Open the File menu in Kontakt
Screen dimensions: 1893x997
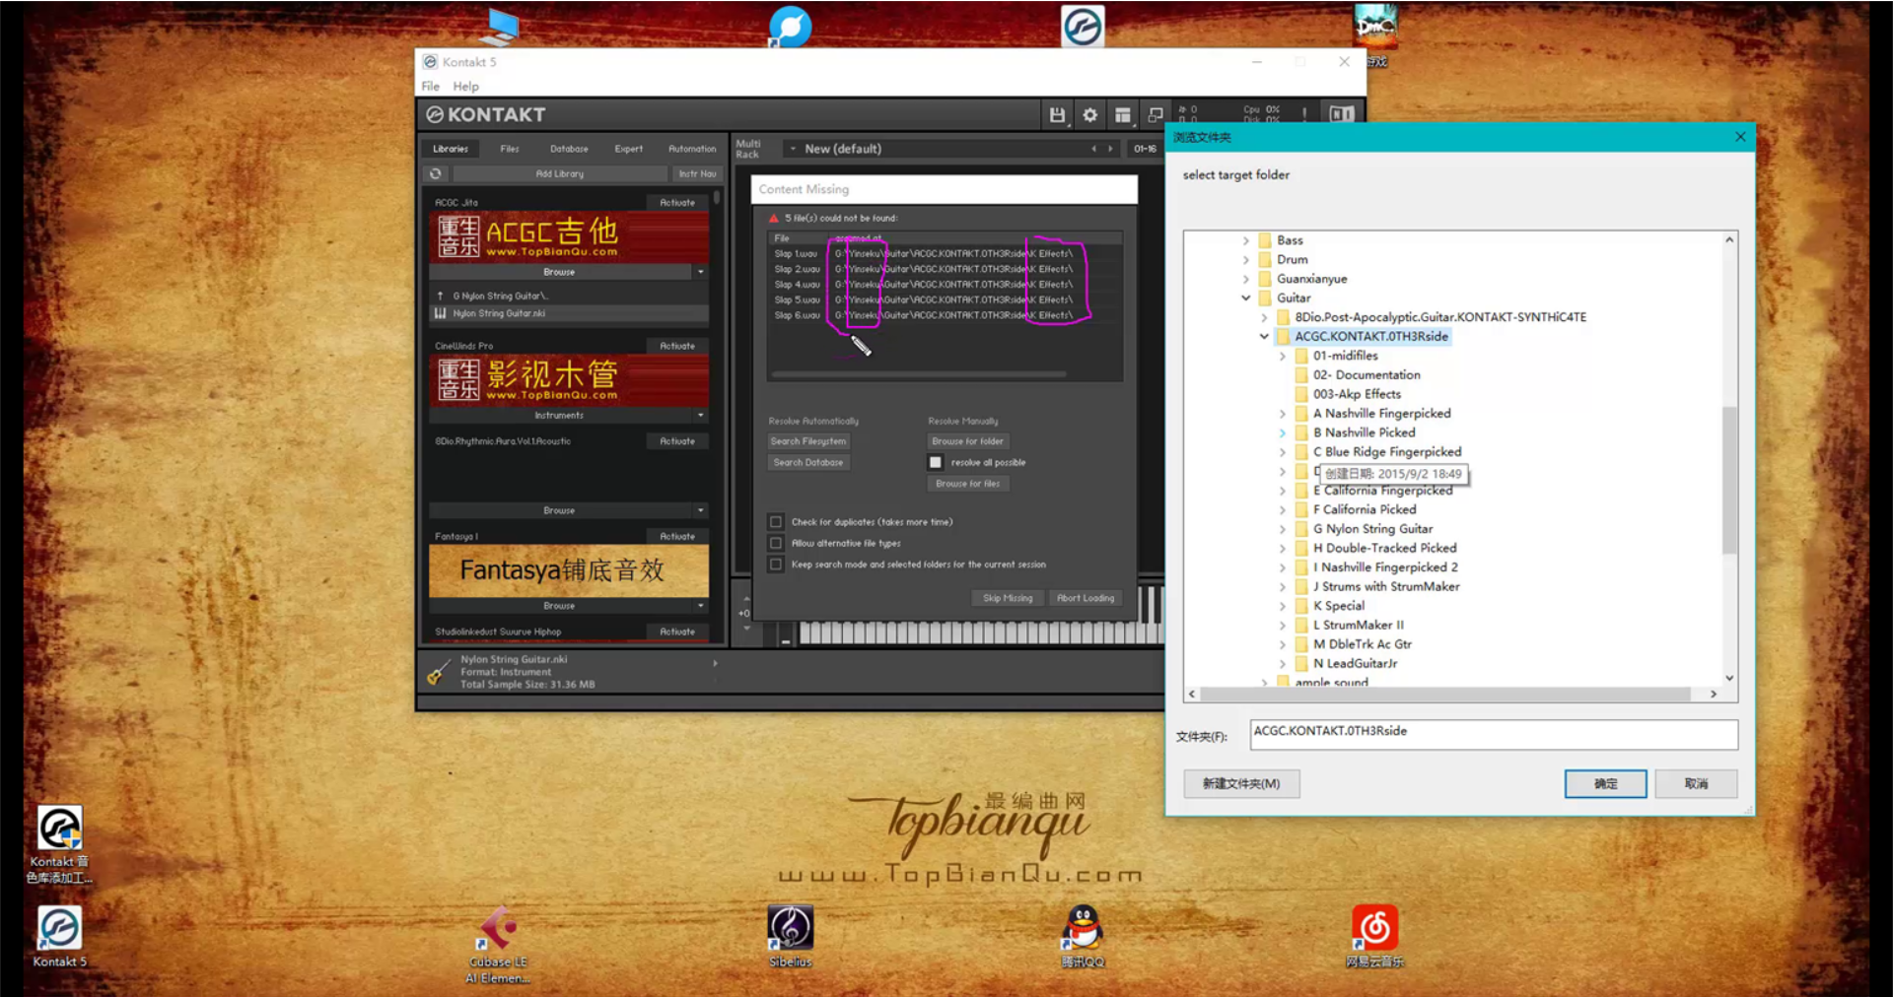pyautogui.click(x=431, y=87)
